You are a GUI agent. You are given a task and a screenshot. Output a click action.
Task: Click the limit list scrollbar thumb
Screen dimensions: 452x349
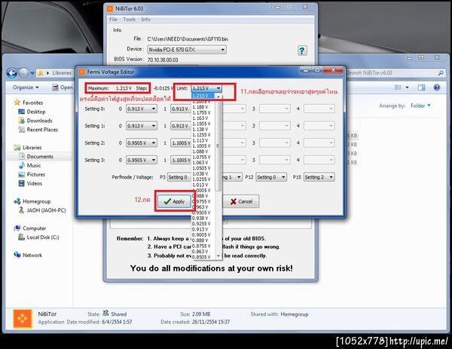218,146
